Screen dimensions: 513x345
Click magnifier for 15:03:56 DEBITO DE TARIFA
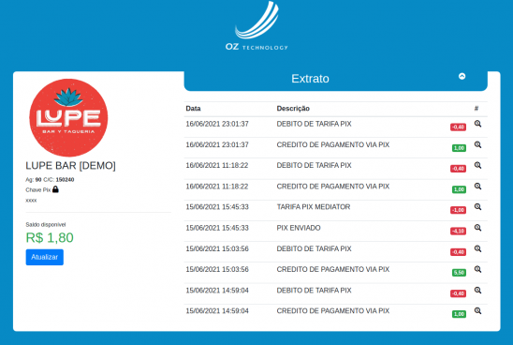click(x=477, y=249)
